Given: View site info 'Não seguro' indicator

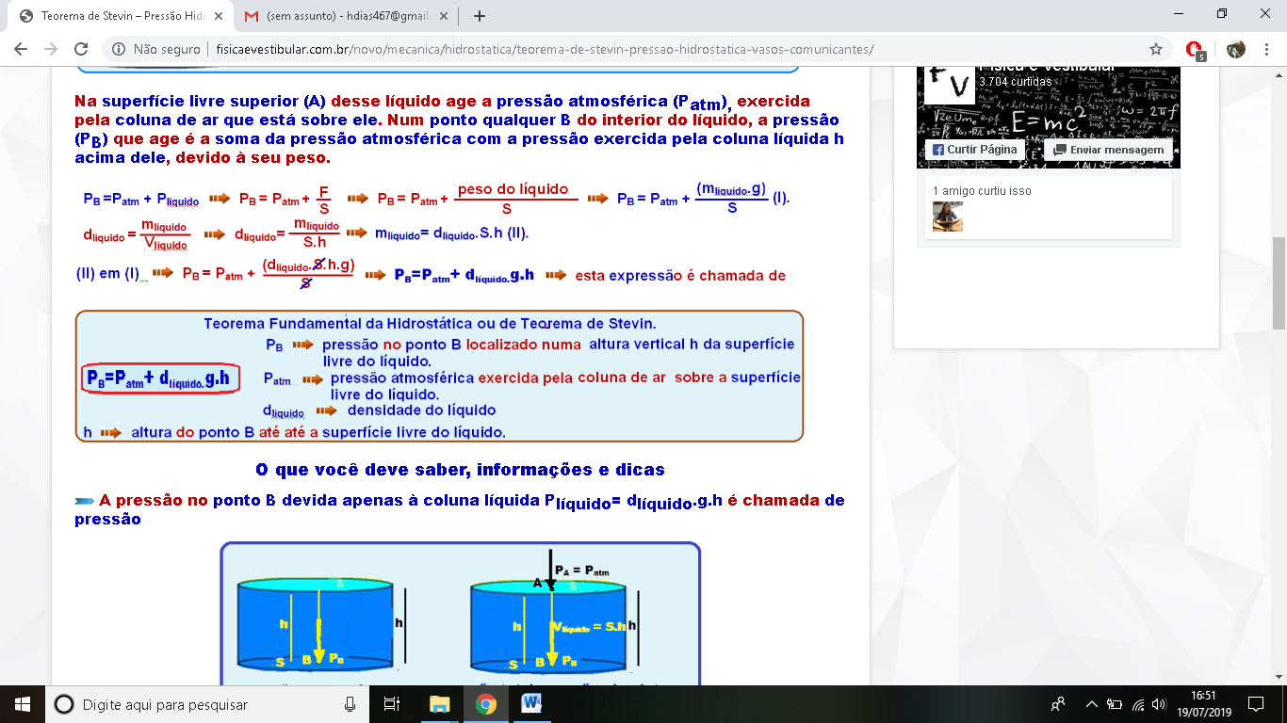Looking at the screenshot, I should tap(157, 49).
